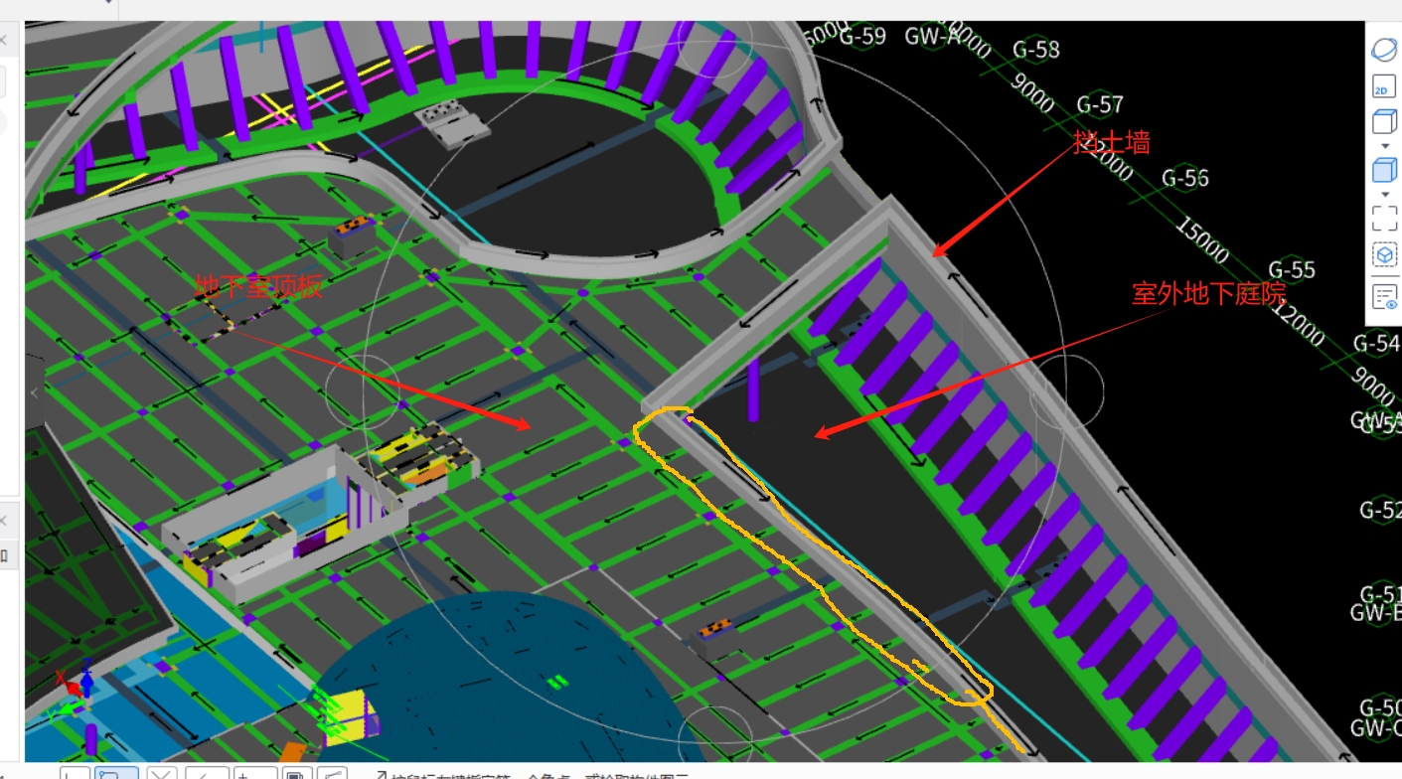Switch to 2D view mode
1402x779 pixels.
pyautogui.click(x=1384, y=86)
